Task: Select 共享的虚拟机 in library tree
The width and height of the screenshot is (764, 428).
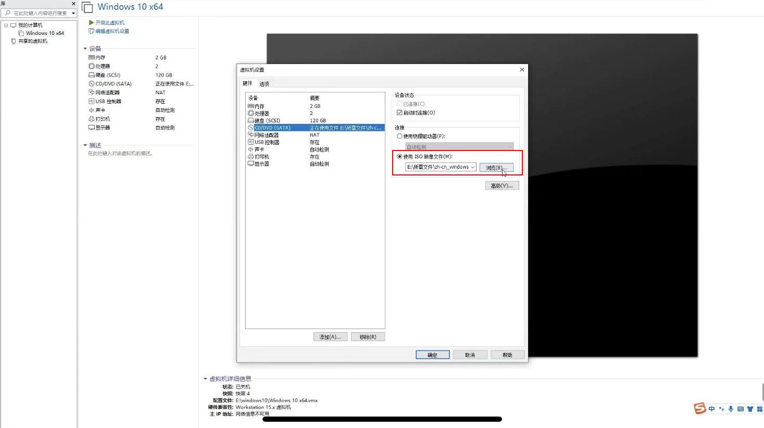Action: [x=33, y=41]
